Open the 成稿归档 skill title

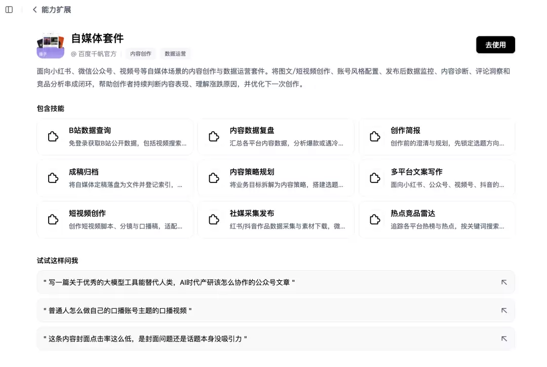[x=84, y=172]
